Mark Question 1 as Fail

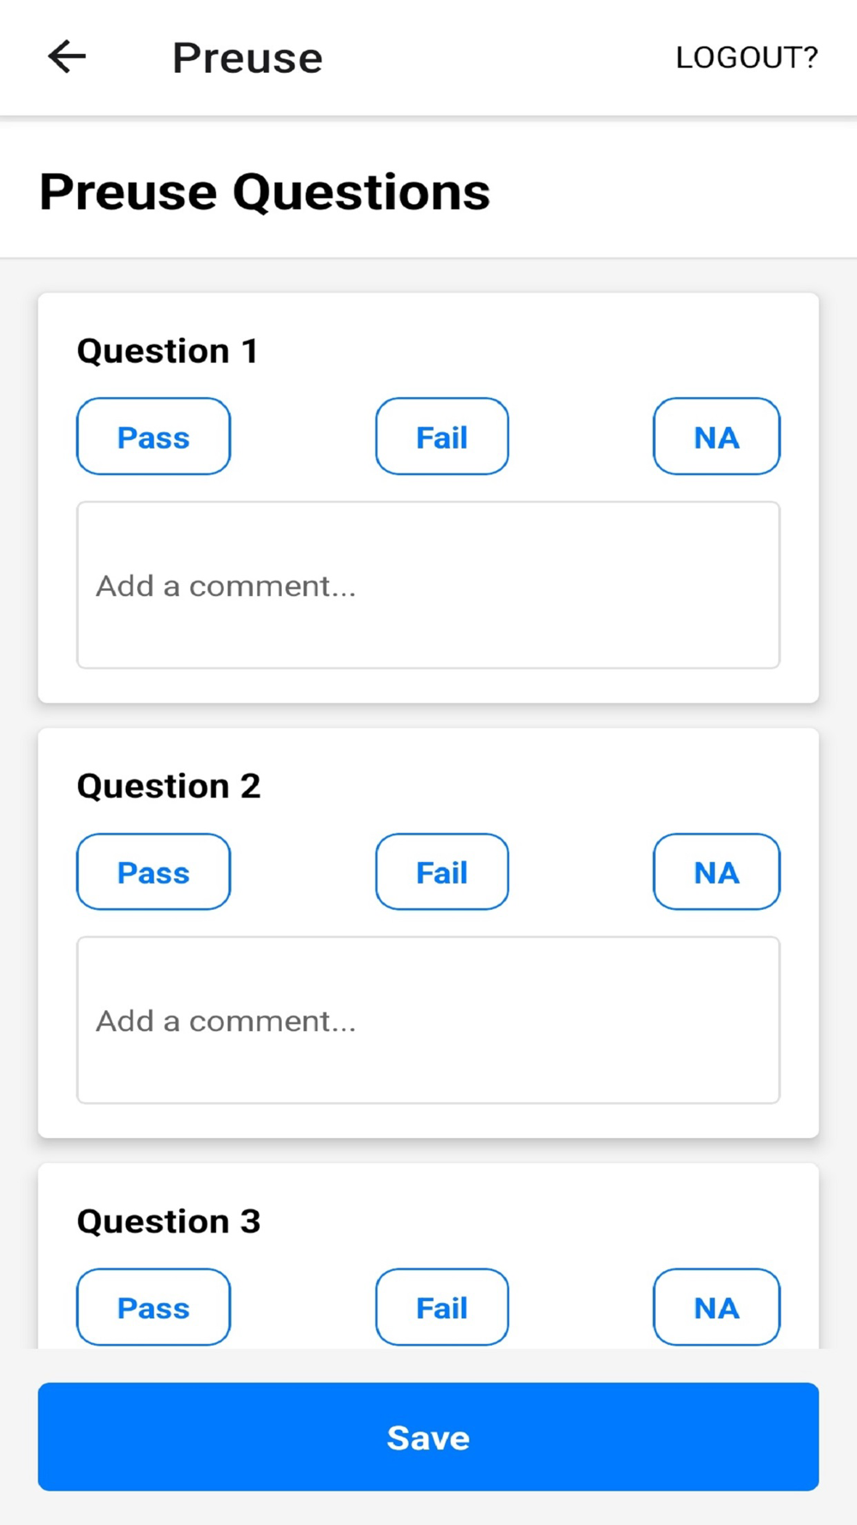point(441,437)
